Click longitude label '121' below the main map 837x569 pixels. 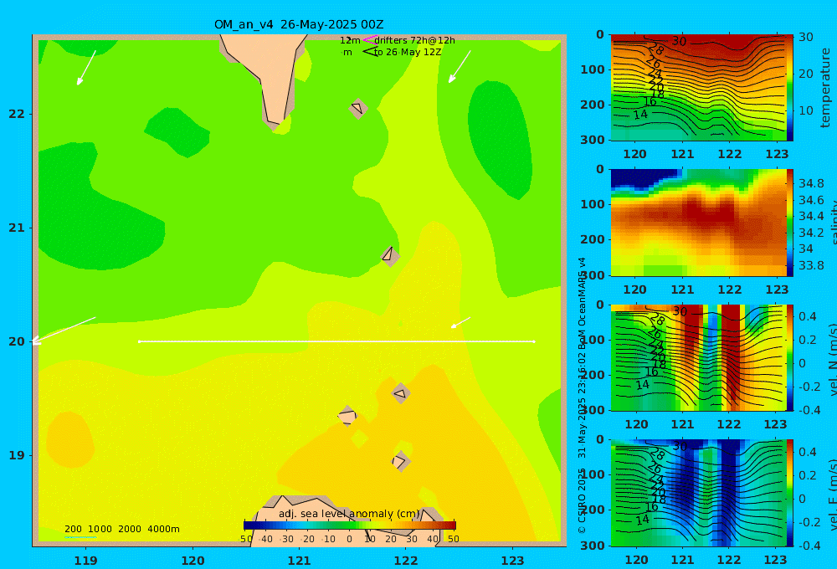[299, 561]
